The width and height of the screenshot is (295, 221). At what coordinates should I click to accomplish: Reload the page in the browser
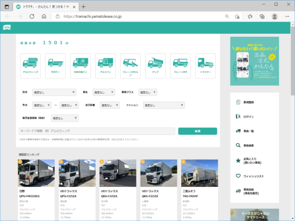(32, 16)
